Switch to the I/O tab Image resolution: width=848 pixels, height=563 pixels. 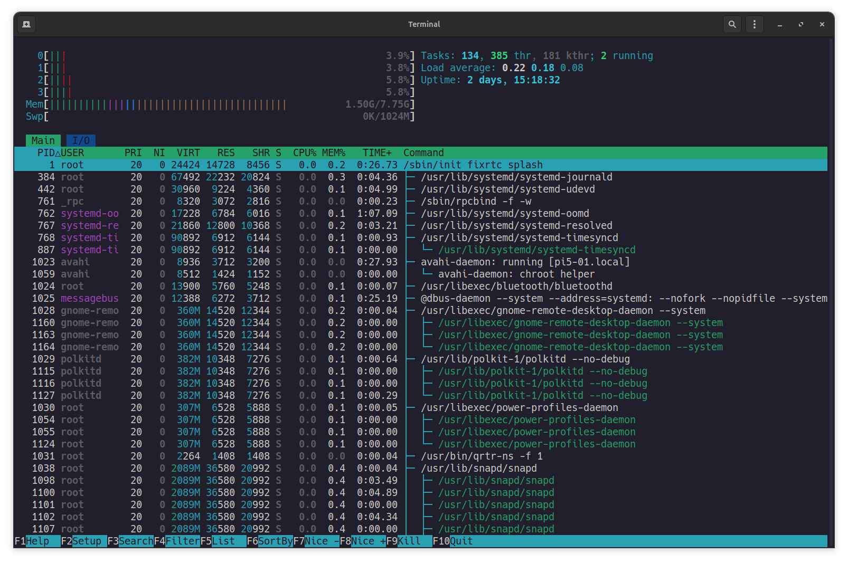tap(81, 140)
